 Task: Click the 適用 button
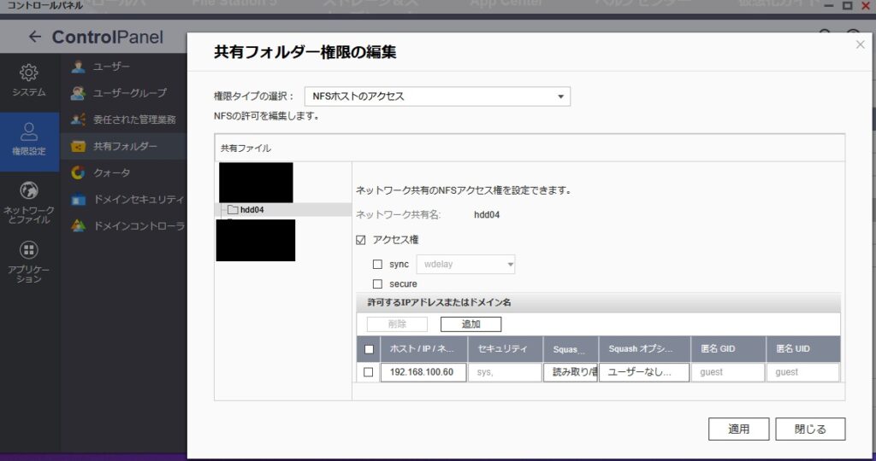[738, 429]
